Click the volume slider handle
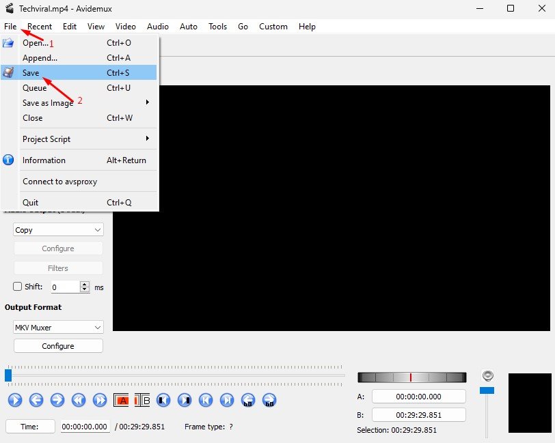This screenshot has width=555, height=443. [x=487, y=390]
